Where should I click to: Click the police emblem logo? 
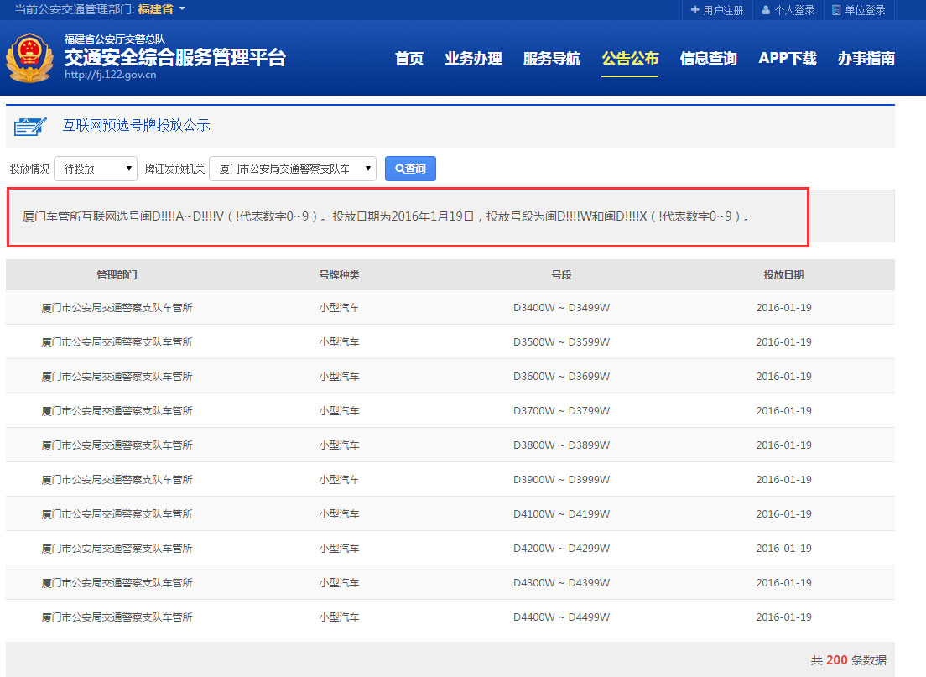[30, 59]
